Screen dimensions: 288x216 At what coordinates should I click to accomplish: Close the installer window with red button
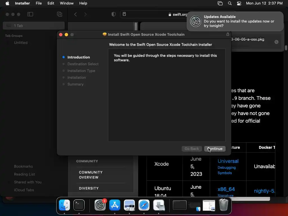(x=61, y=35)
